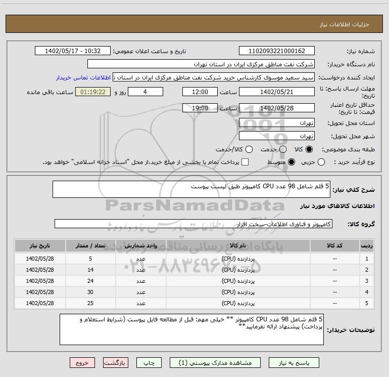
Task: Click the deadline time field 12:00
Action: click(200, 92)
